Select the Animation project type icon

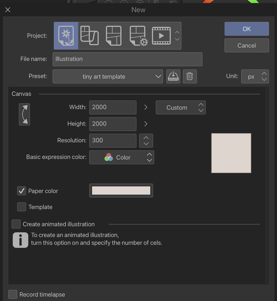[161, 36]
